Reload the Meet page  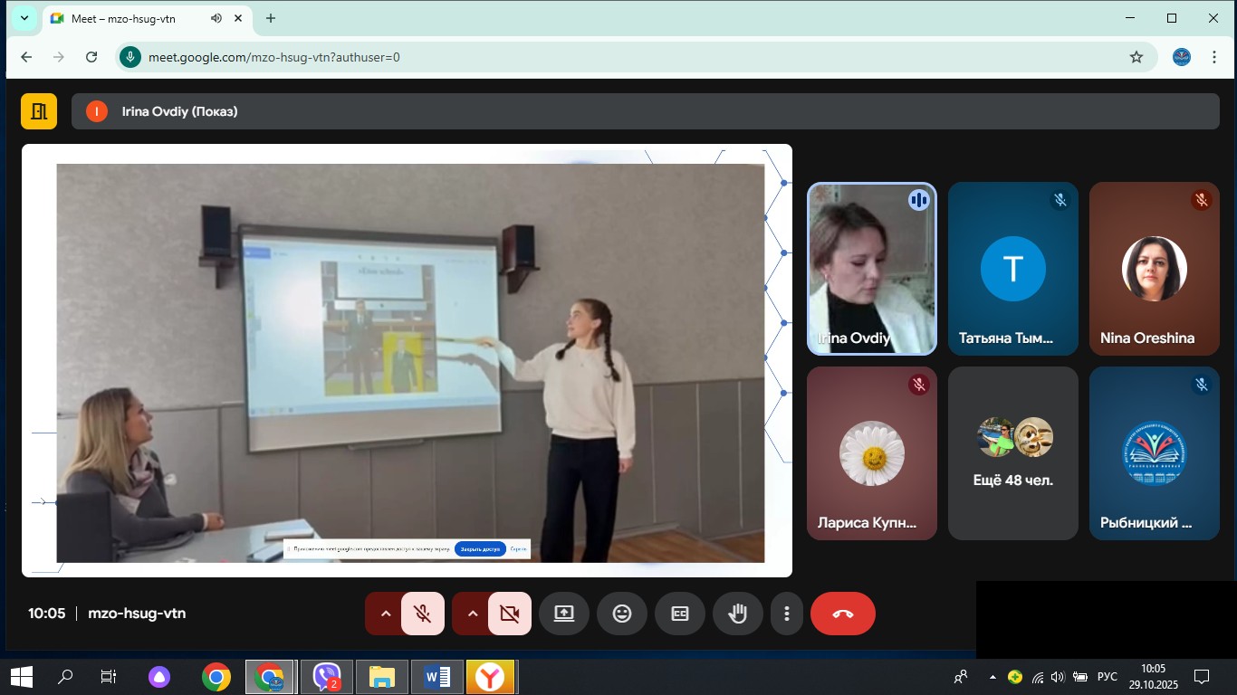tap(91, 57)
